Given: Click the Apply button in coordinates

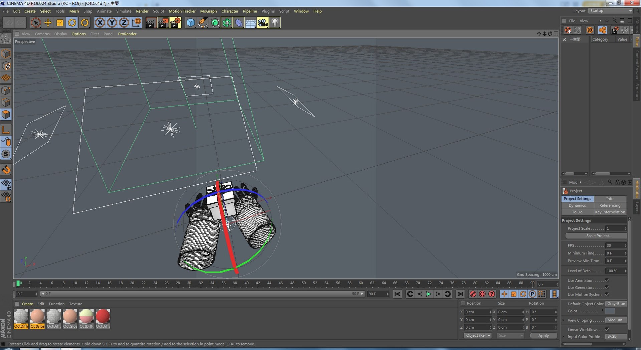Looking at the screenshot, I should (x=544, y=336).
